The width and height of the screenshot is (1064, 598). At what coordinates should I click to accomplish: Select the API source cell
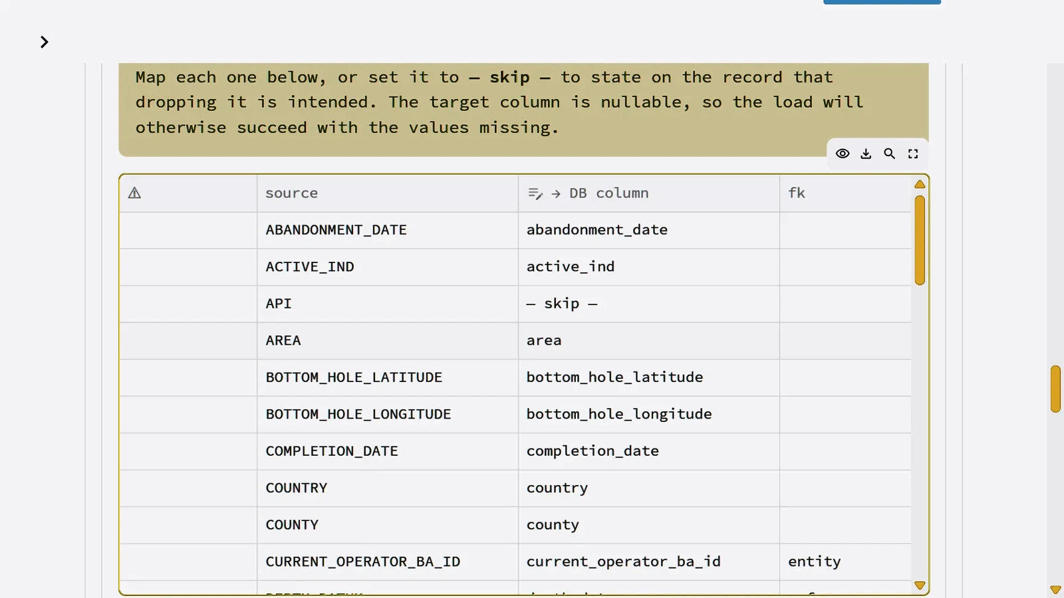point(388,304)
